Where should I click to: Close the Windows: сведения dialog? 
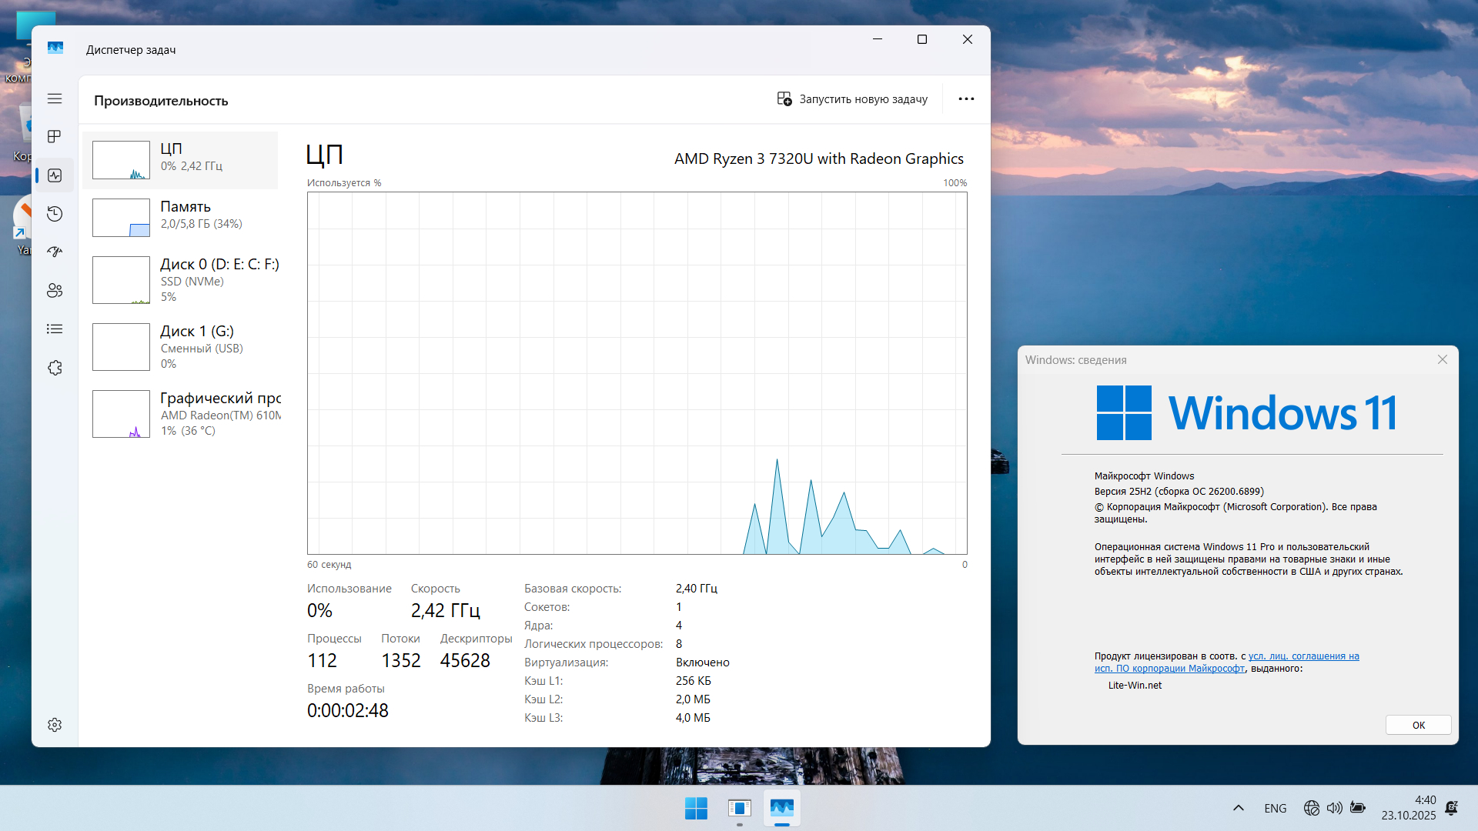(x=1442, y=359)
